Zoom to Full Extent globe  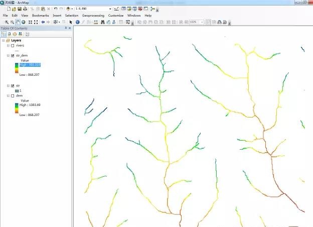(x=24, y=22)
